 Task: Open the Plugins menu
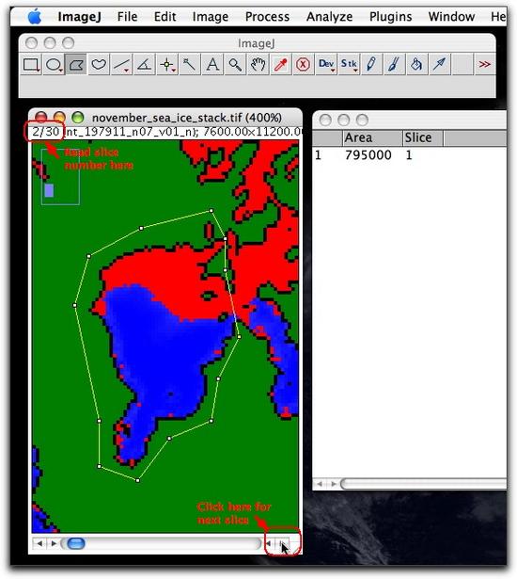point(390,17)
